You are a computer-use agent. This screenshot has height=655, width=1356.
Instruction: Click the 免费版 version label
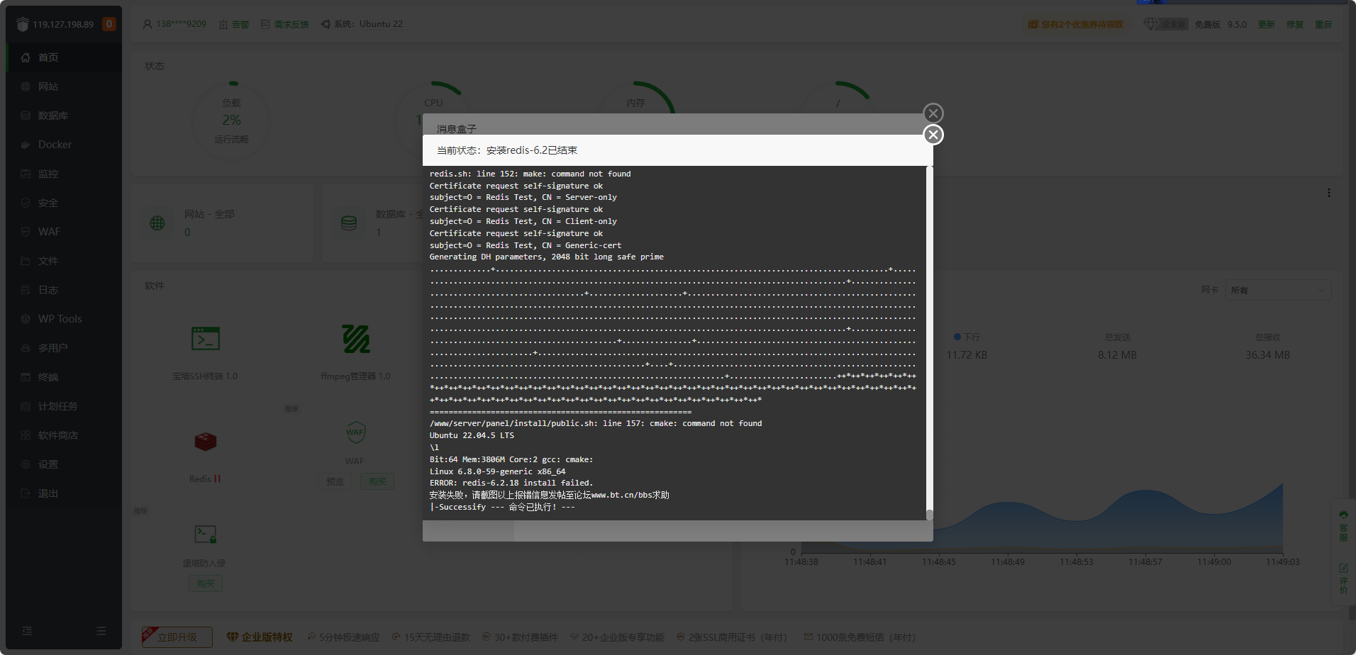[x=1207, y=24]
